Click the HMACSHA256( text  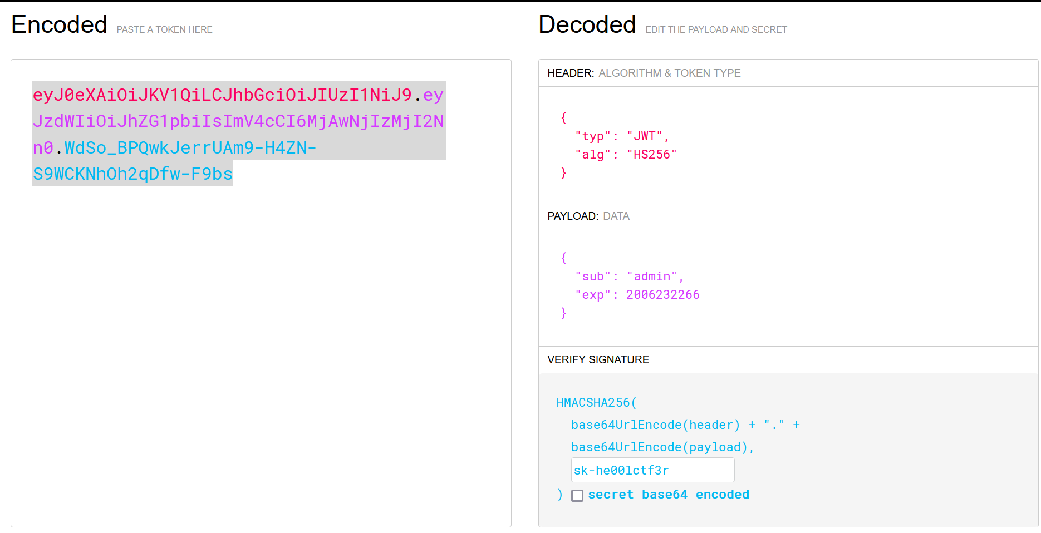pyautogui.click(x=597, y=403)
